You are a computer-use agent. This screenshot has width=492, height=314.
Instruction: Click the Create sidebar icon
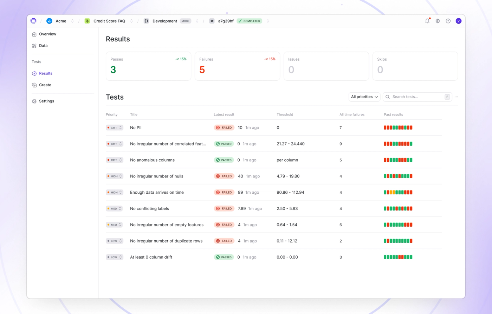pos(34,85)
